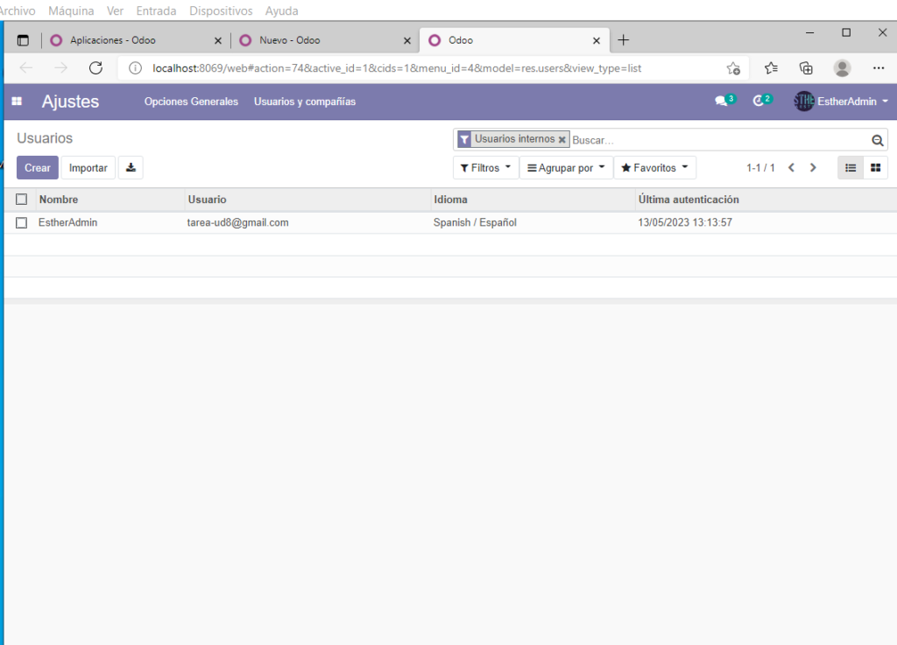Image resolution: width=897 pixels, height=645 pixels.
Task: Open the activities clock icon
Action: 759,102
